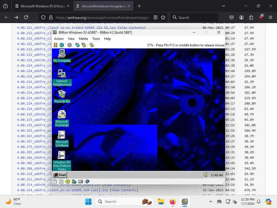Viewport: 277px width, 208px height.
Task: Click the second floppy icon in 86Box status bar
Action: click(x=61, y=181)
